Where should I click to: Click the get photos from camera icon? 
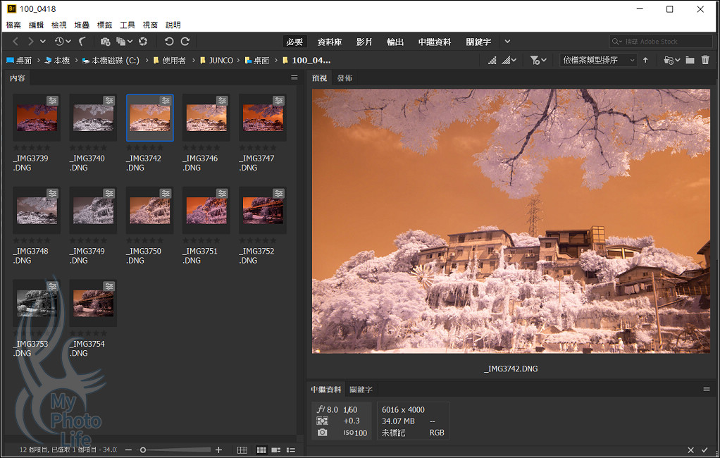(105, 42)
